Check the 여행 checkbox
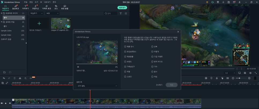 click(x=125, y=72)
